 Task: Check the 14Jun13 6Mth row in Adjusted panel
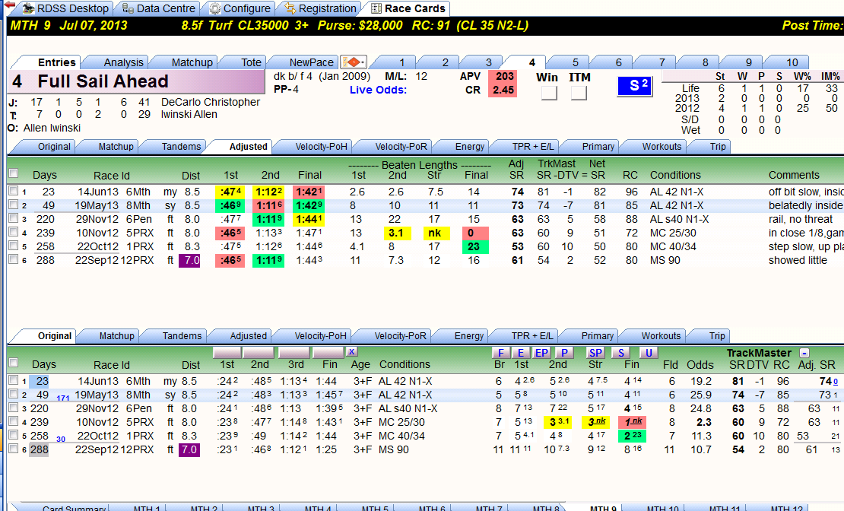(x=14, y=191)
